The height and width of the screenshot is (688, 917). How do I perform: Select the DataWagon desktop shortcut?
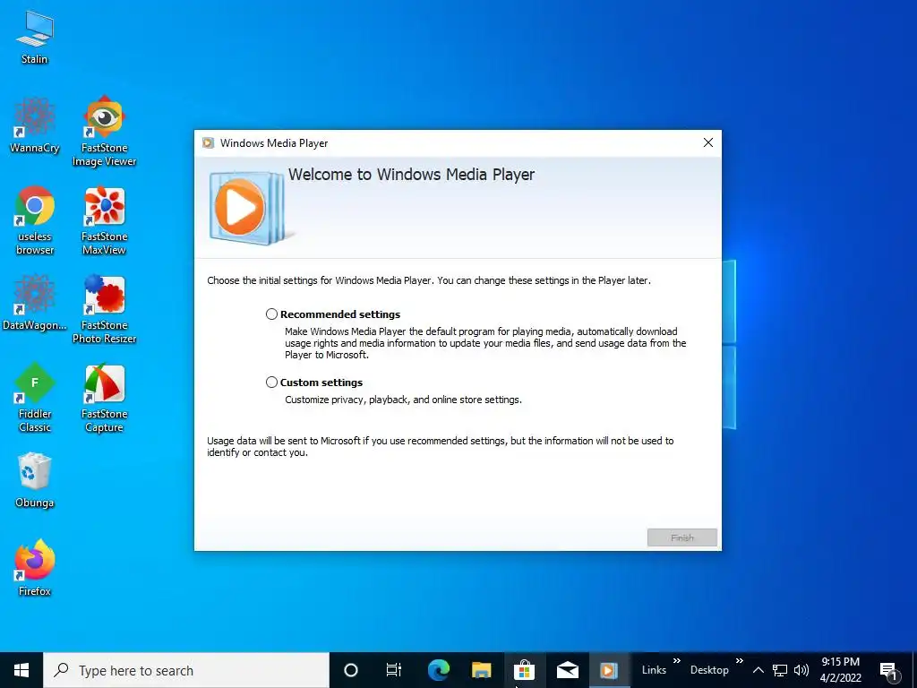[x=35, y=303]
